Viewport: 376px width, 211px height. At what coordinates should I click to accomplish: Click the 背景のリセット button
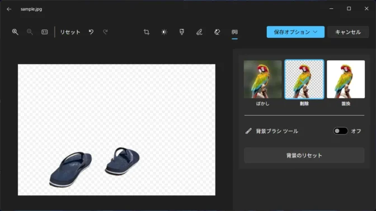pyautogui.click(x=304, y=156)
